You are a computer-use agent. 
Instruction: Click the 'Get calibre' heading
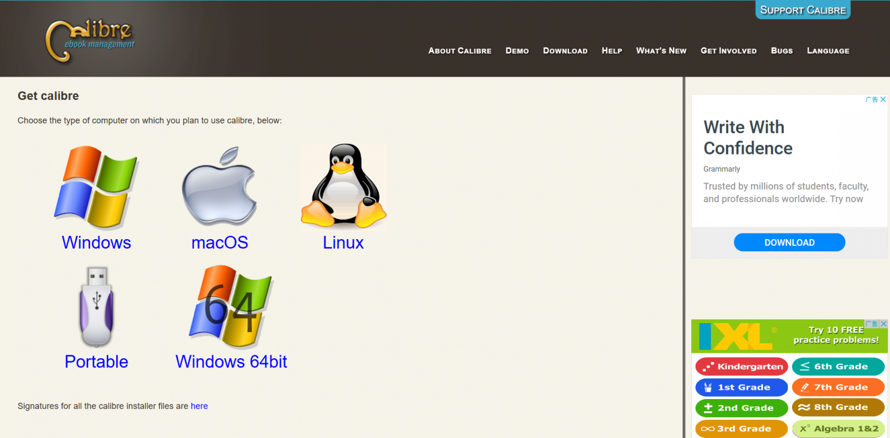(48, 96)
